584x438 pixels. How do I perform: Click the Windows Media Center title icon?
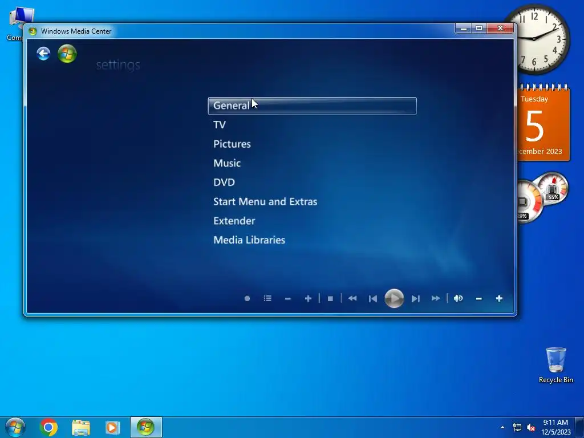pyautogui.click(x=33, y=31)
